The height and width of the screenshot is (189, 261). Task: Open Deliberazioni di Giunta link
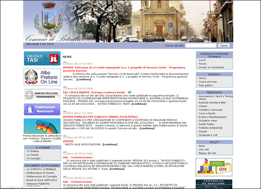tap(40, 173)
